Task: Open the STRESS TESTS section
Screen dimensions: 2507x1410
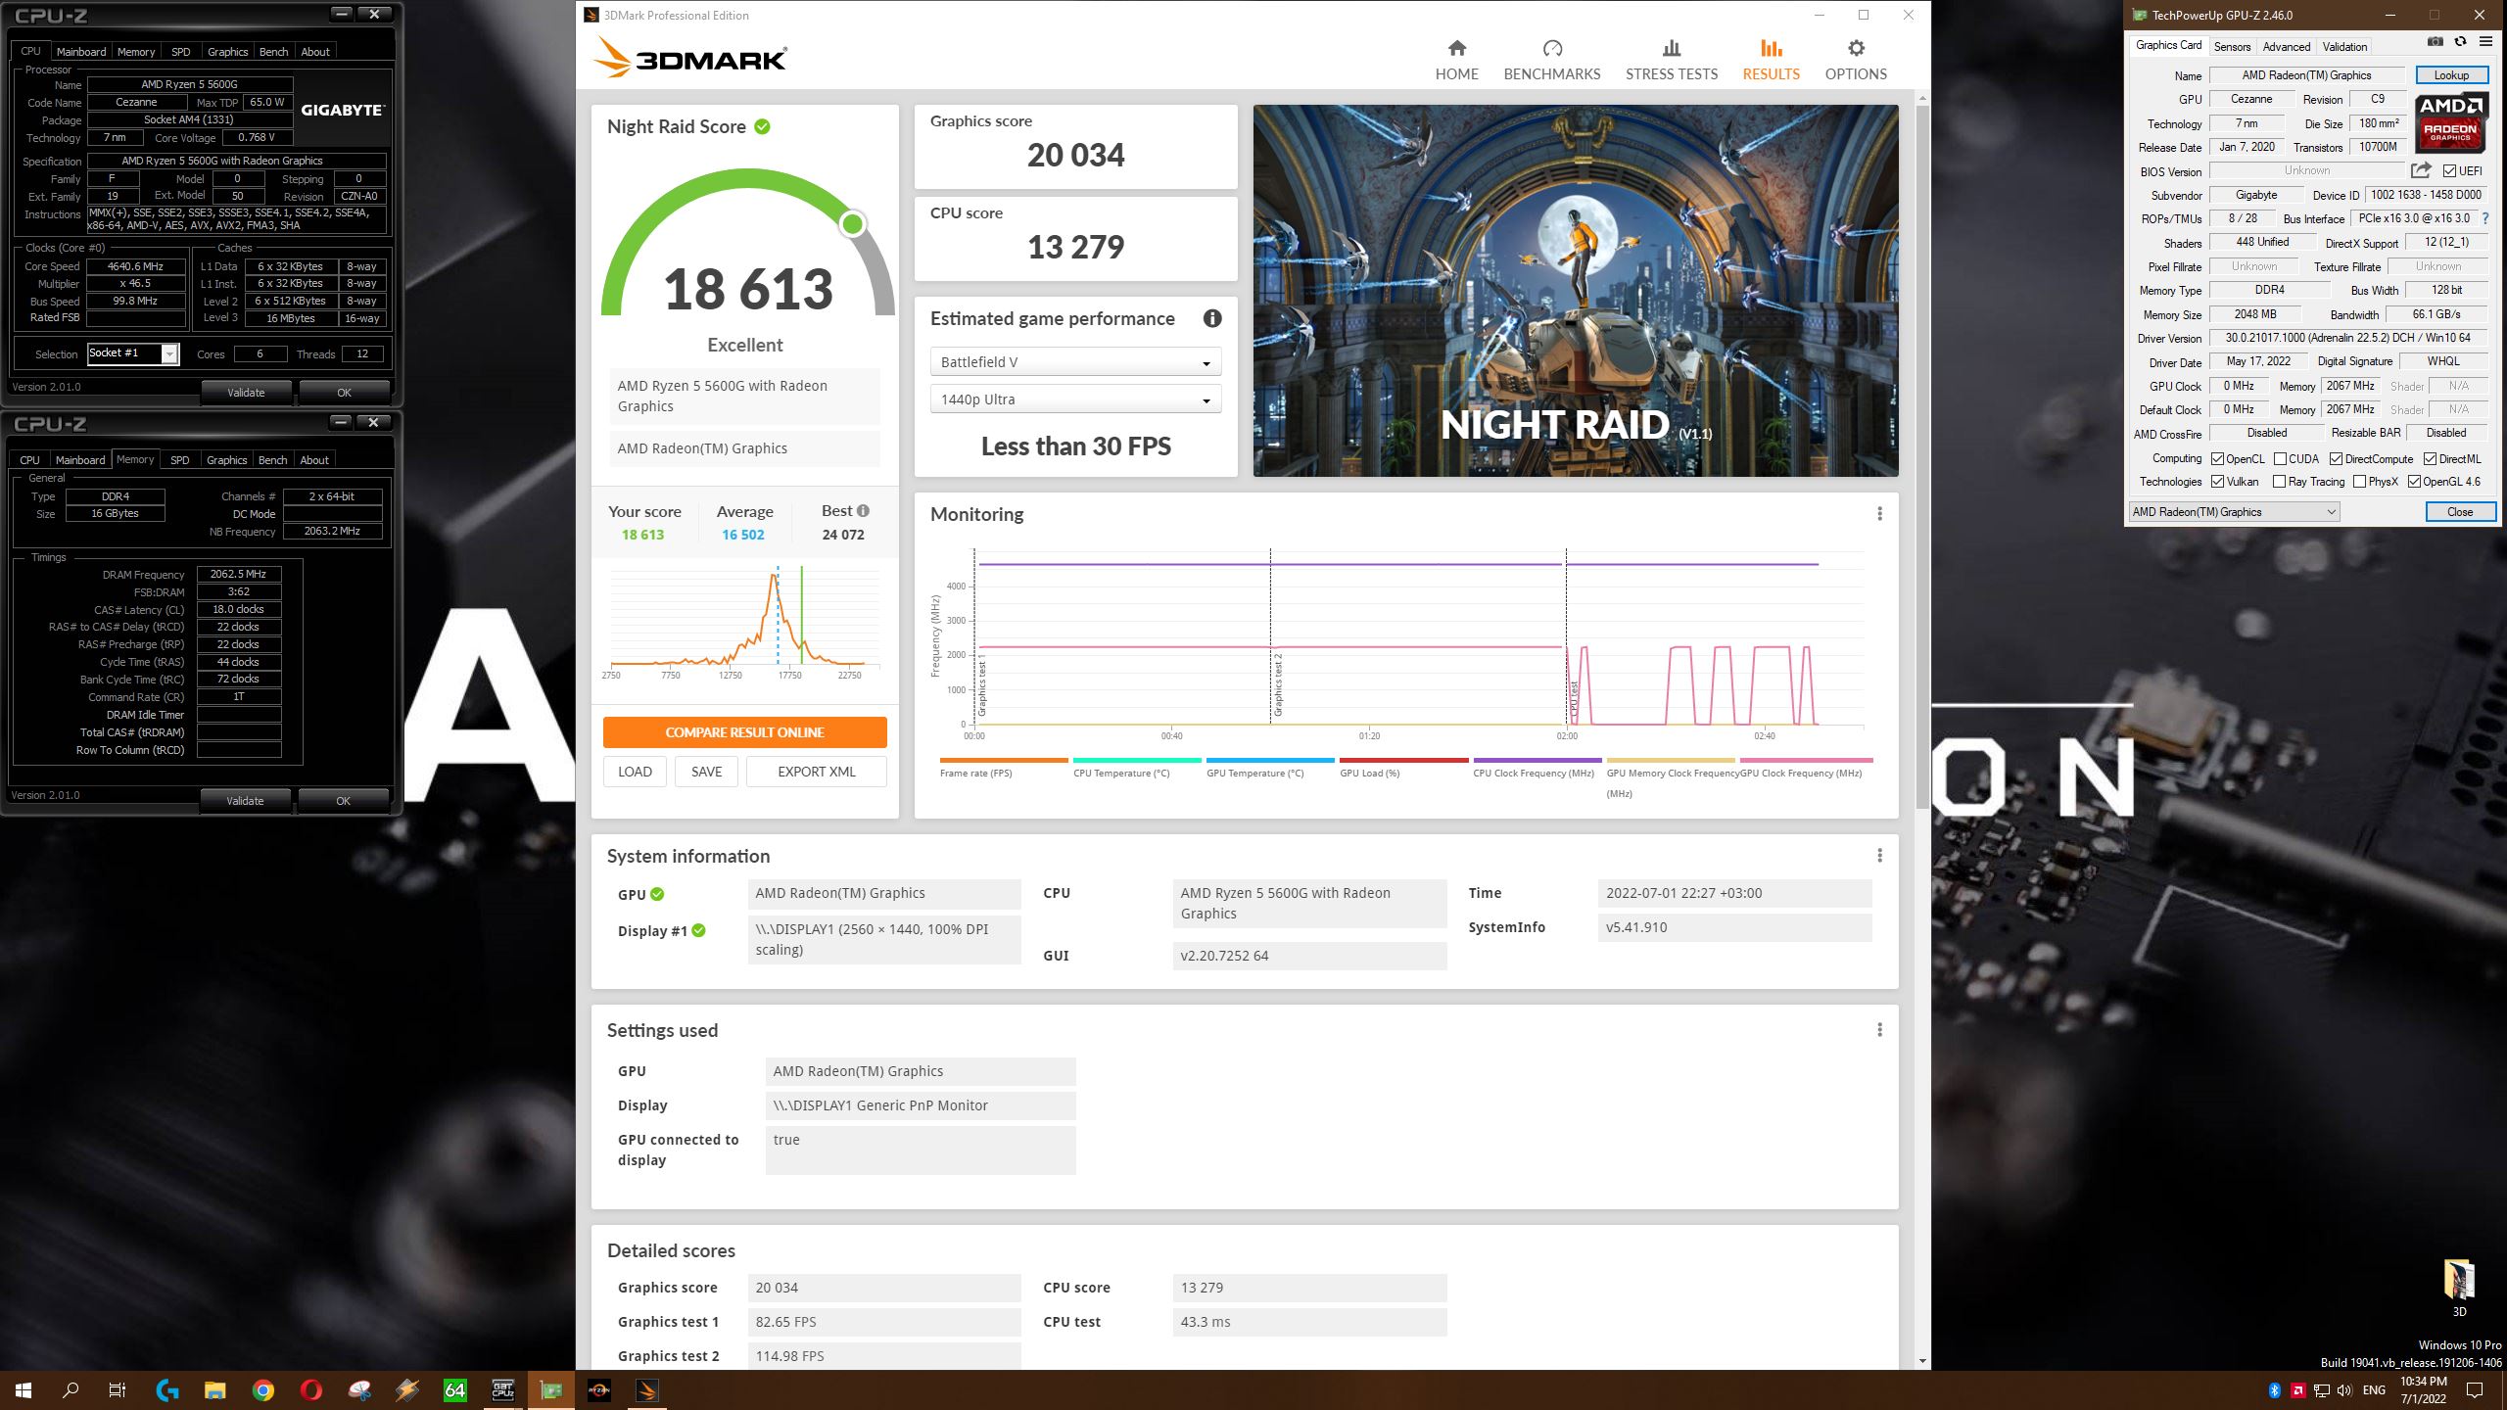Action: click(1671, 60)
